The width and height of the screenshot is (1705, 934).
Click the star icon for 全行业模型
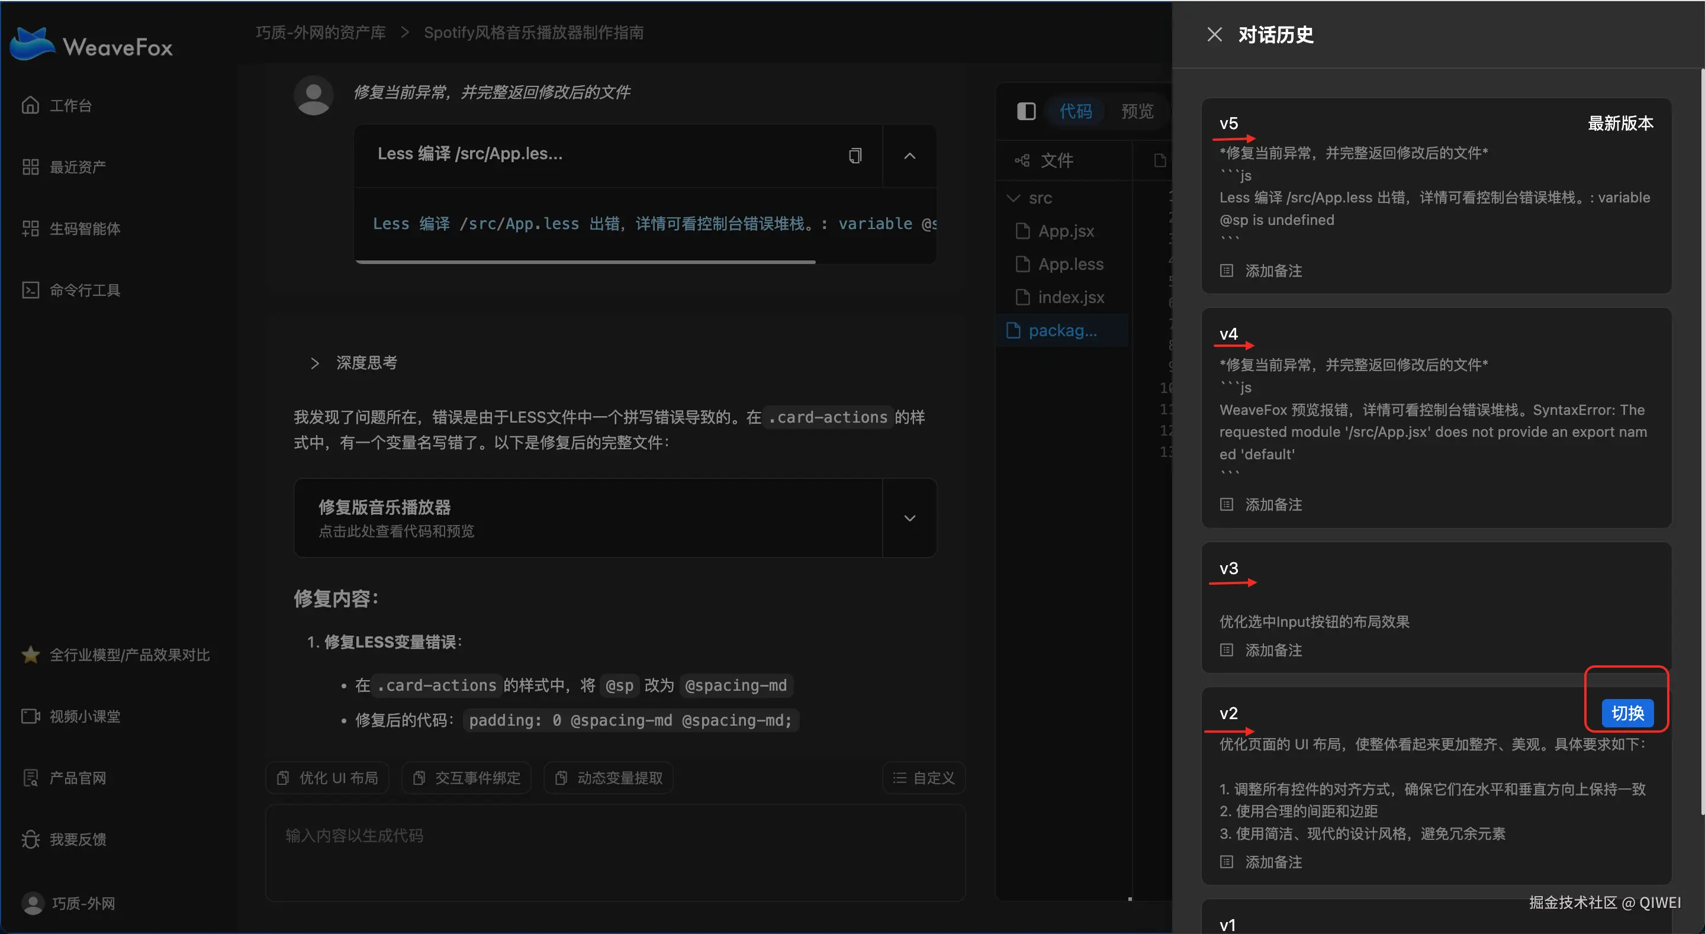30,655
